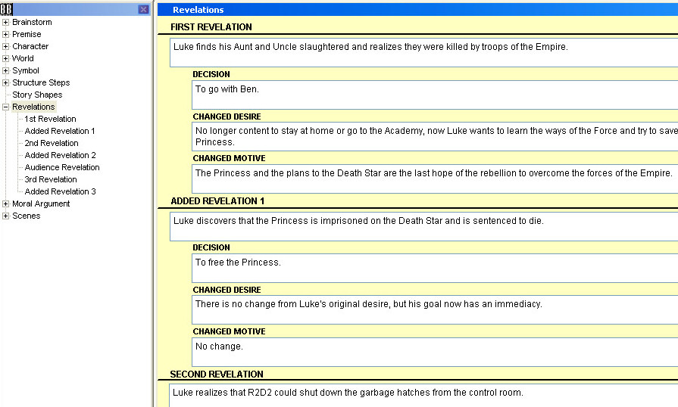This screenshot has width=678, height=407.
Task: Open the Audience Revelation item
Action: click(x=62, y=167)
